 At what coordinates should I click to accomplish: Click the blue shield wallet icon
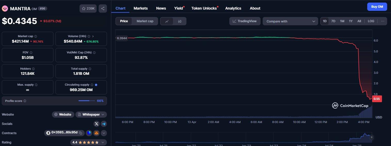pyautogui.click(x=89, y=133)
